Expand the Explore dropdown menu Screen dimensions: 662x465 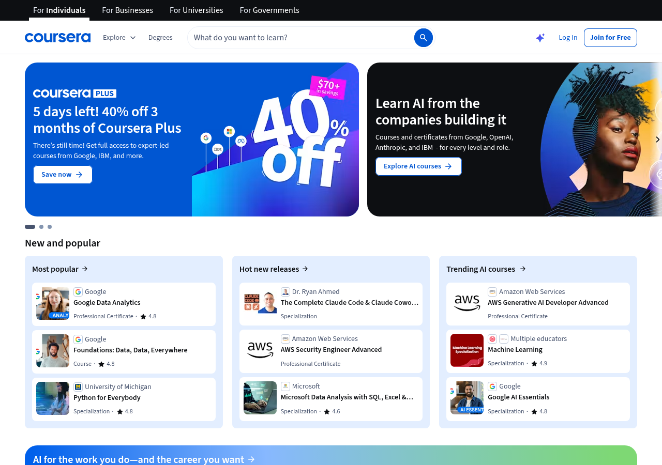point(119,38)
